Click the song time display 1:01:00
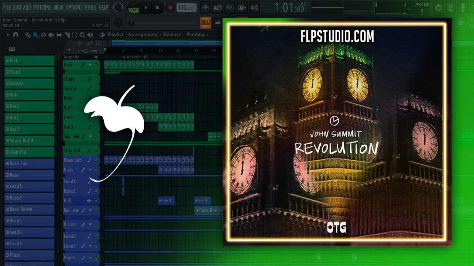The height and width of the screenshot is (266, 474). 290,8
